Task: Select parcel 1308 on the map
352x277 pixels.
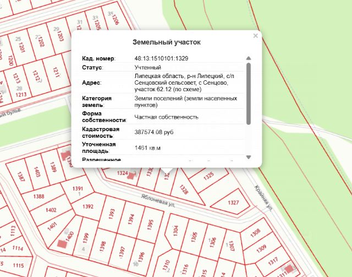Action: (x=255, y=233)
